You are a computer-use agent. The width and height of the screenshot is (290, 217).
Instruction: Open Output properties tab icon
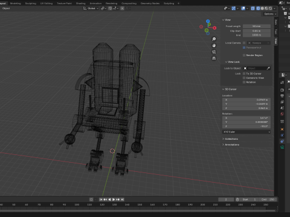point(282,96)
